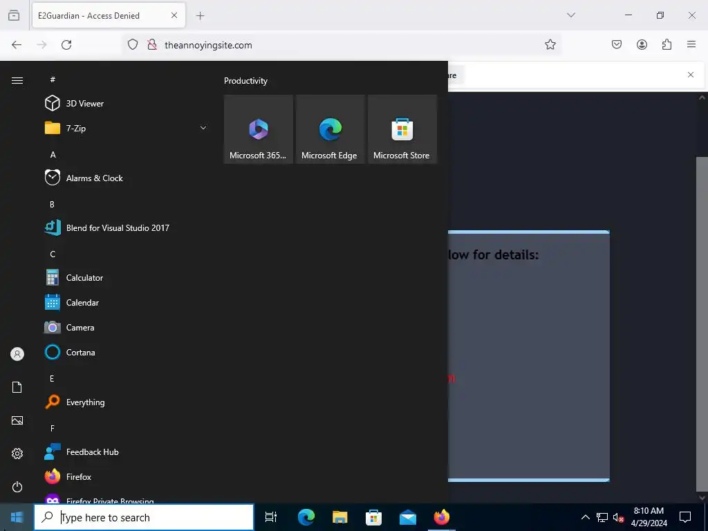Open Firefox View recent browsing icon
Screen dimensions: 708x531
click(14, 15)
